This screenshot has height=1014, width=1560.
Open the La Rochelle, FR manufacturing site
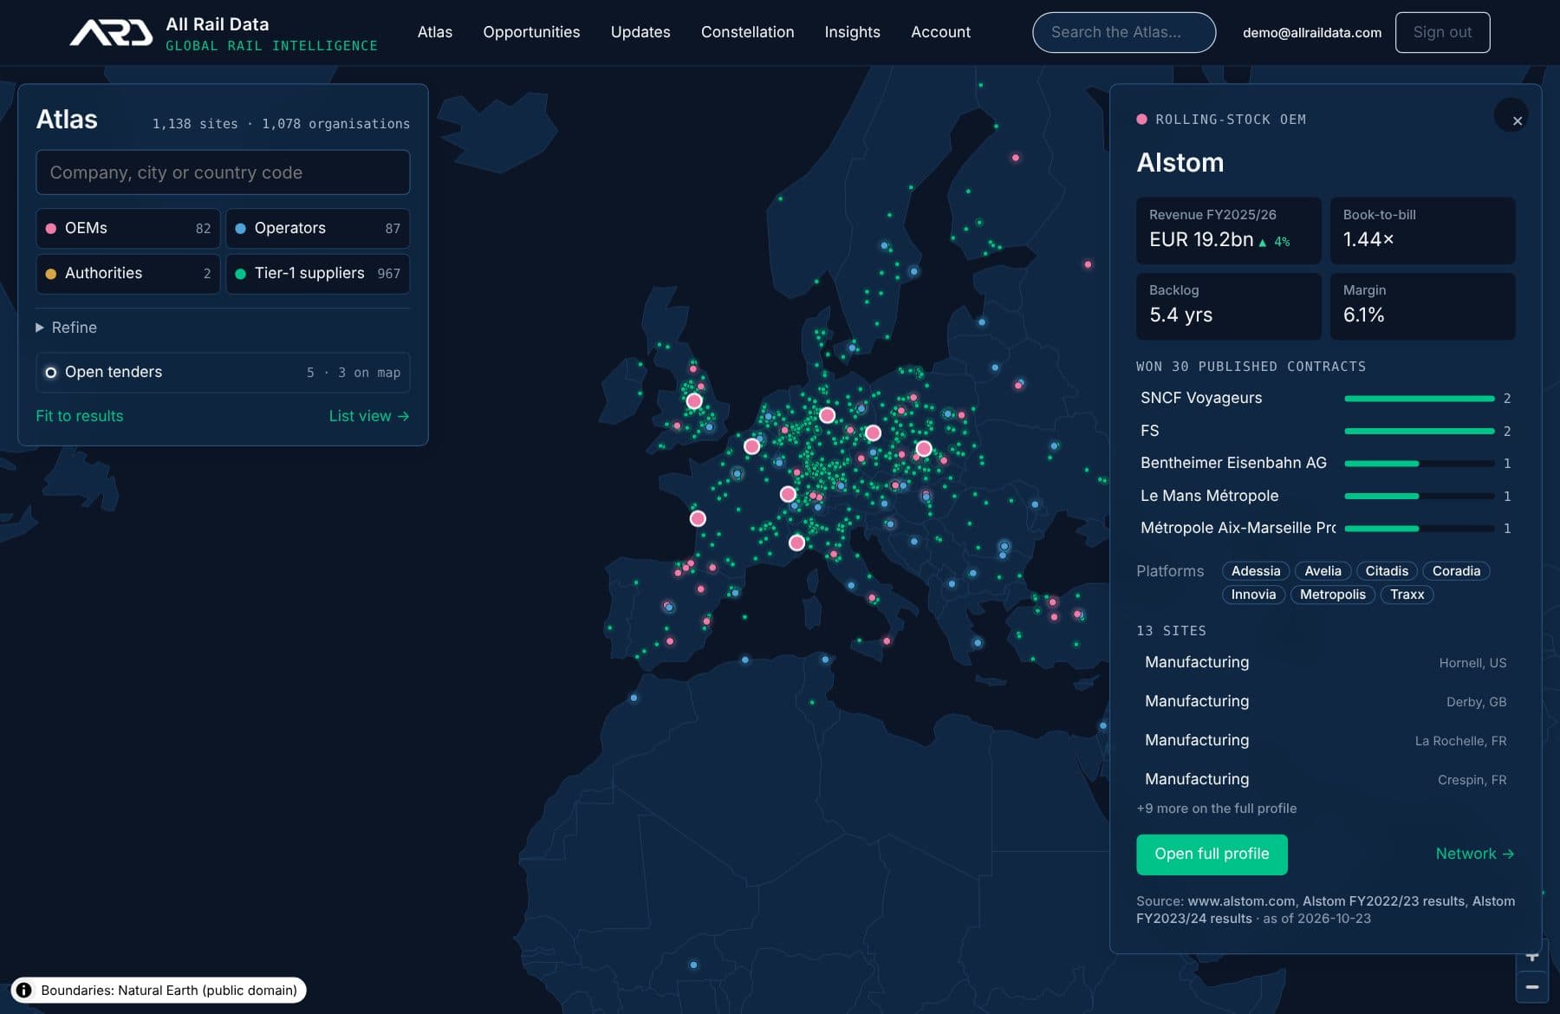(x=1325, y=740)
